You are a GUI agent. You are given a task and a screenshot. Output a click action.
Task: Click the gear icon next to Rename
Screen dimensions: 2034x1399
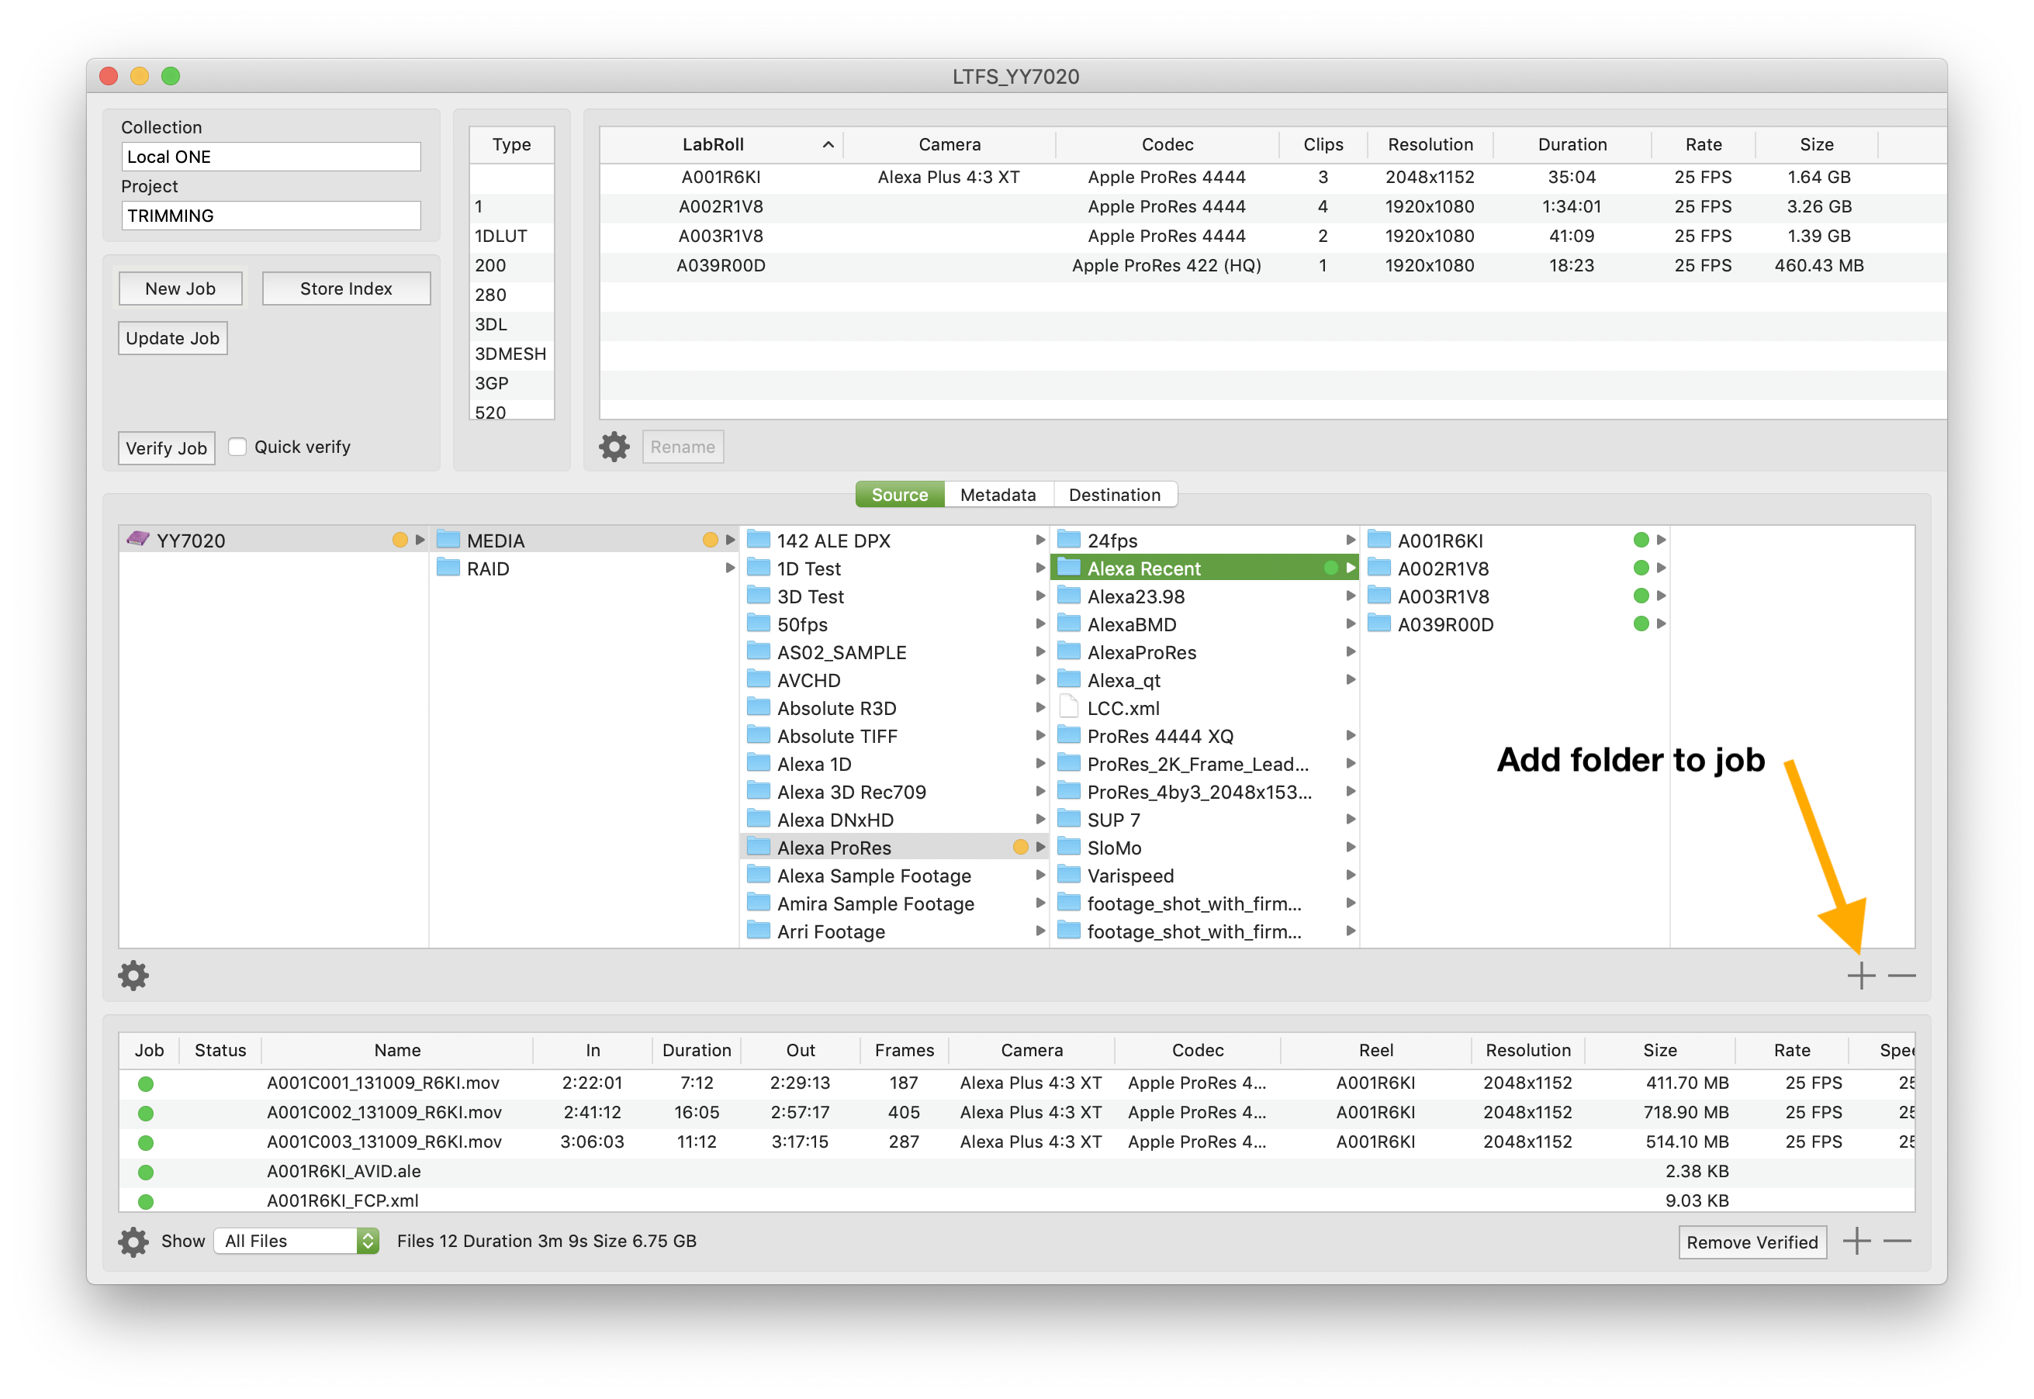[x=614, y=447]
